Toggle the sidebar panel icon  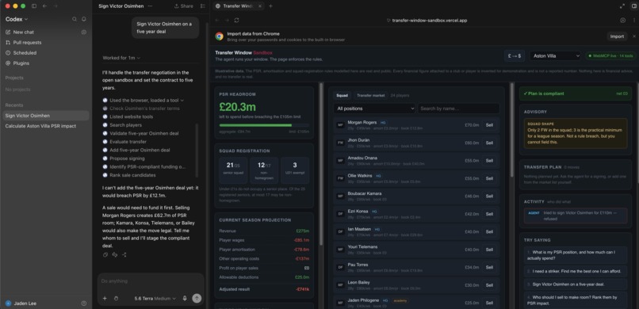coord(34,6)
